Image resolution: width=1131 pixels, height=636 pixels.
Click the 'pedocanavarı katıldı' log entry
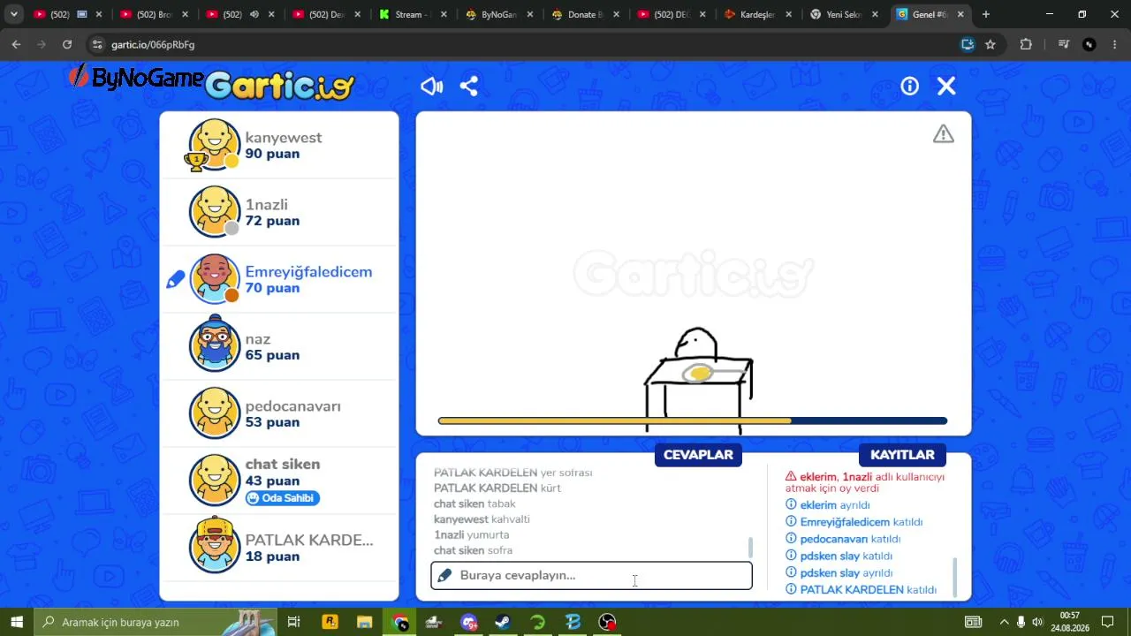coord(843,539)
